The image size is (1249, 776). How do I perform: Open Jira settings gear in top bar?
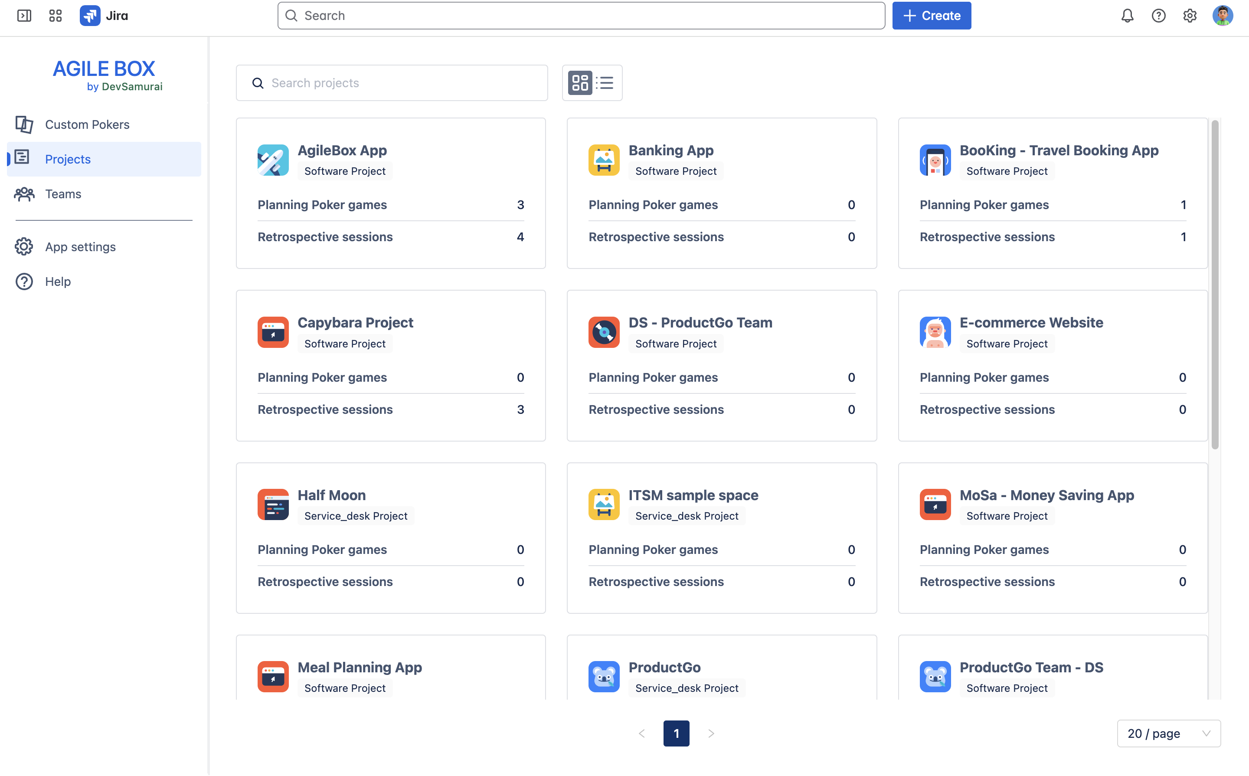coord(1190,15)
